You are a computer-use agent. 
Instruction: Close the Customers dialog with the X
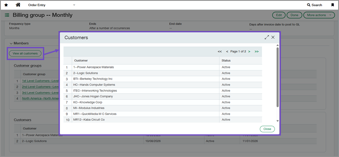pos(273,37)
